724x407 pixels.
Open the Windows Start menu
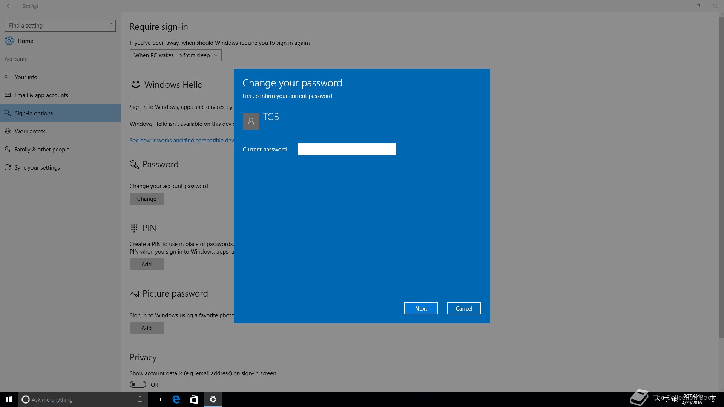point(9,399)
